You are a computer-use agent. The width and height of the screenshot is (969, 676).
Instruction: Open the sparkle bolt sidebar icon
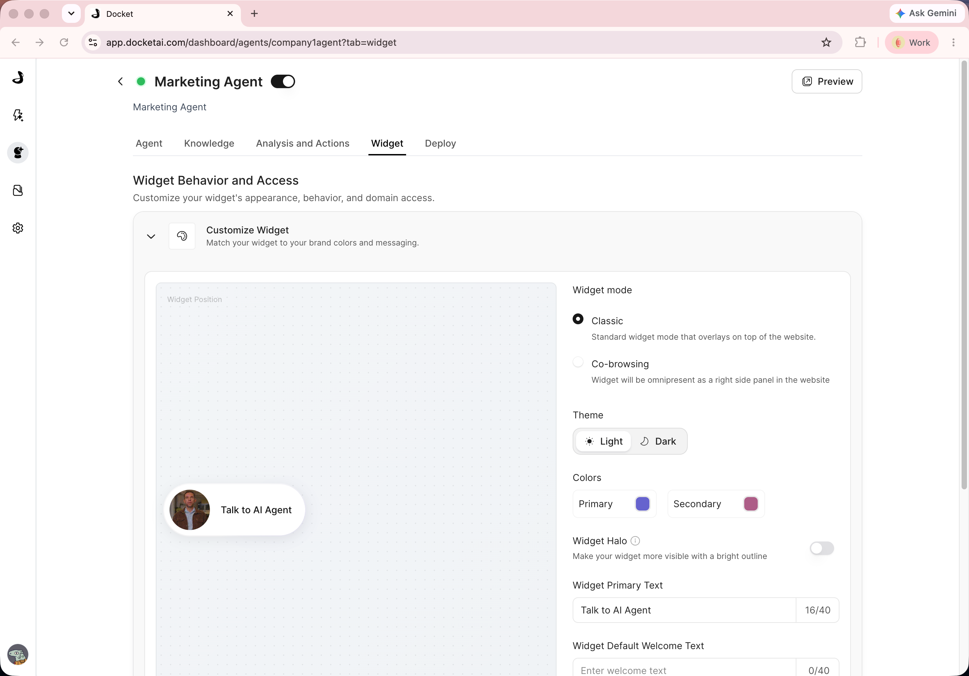[18, 115]
